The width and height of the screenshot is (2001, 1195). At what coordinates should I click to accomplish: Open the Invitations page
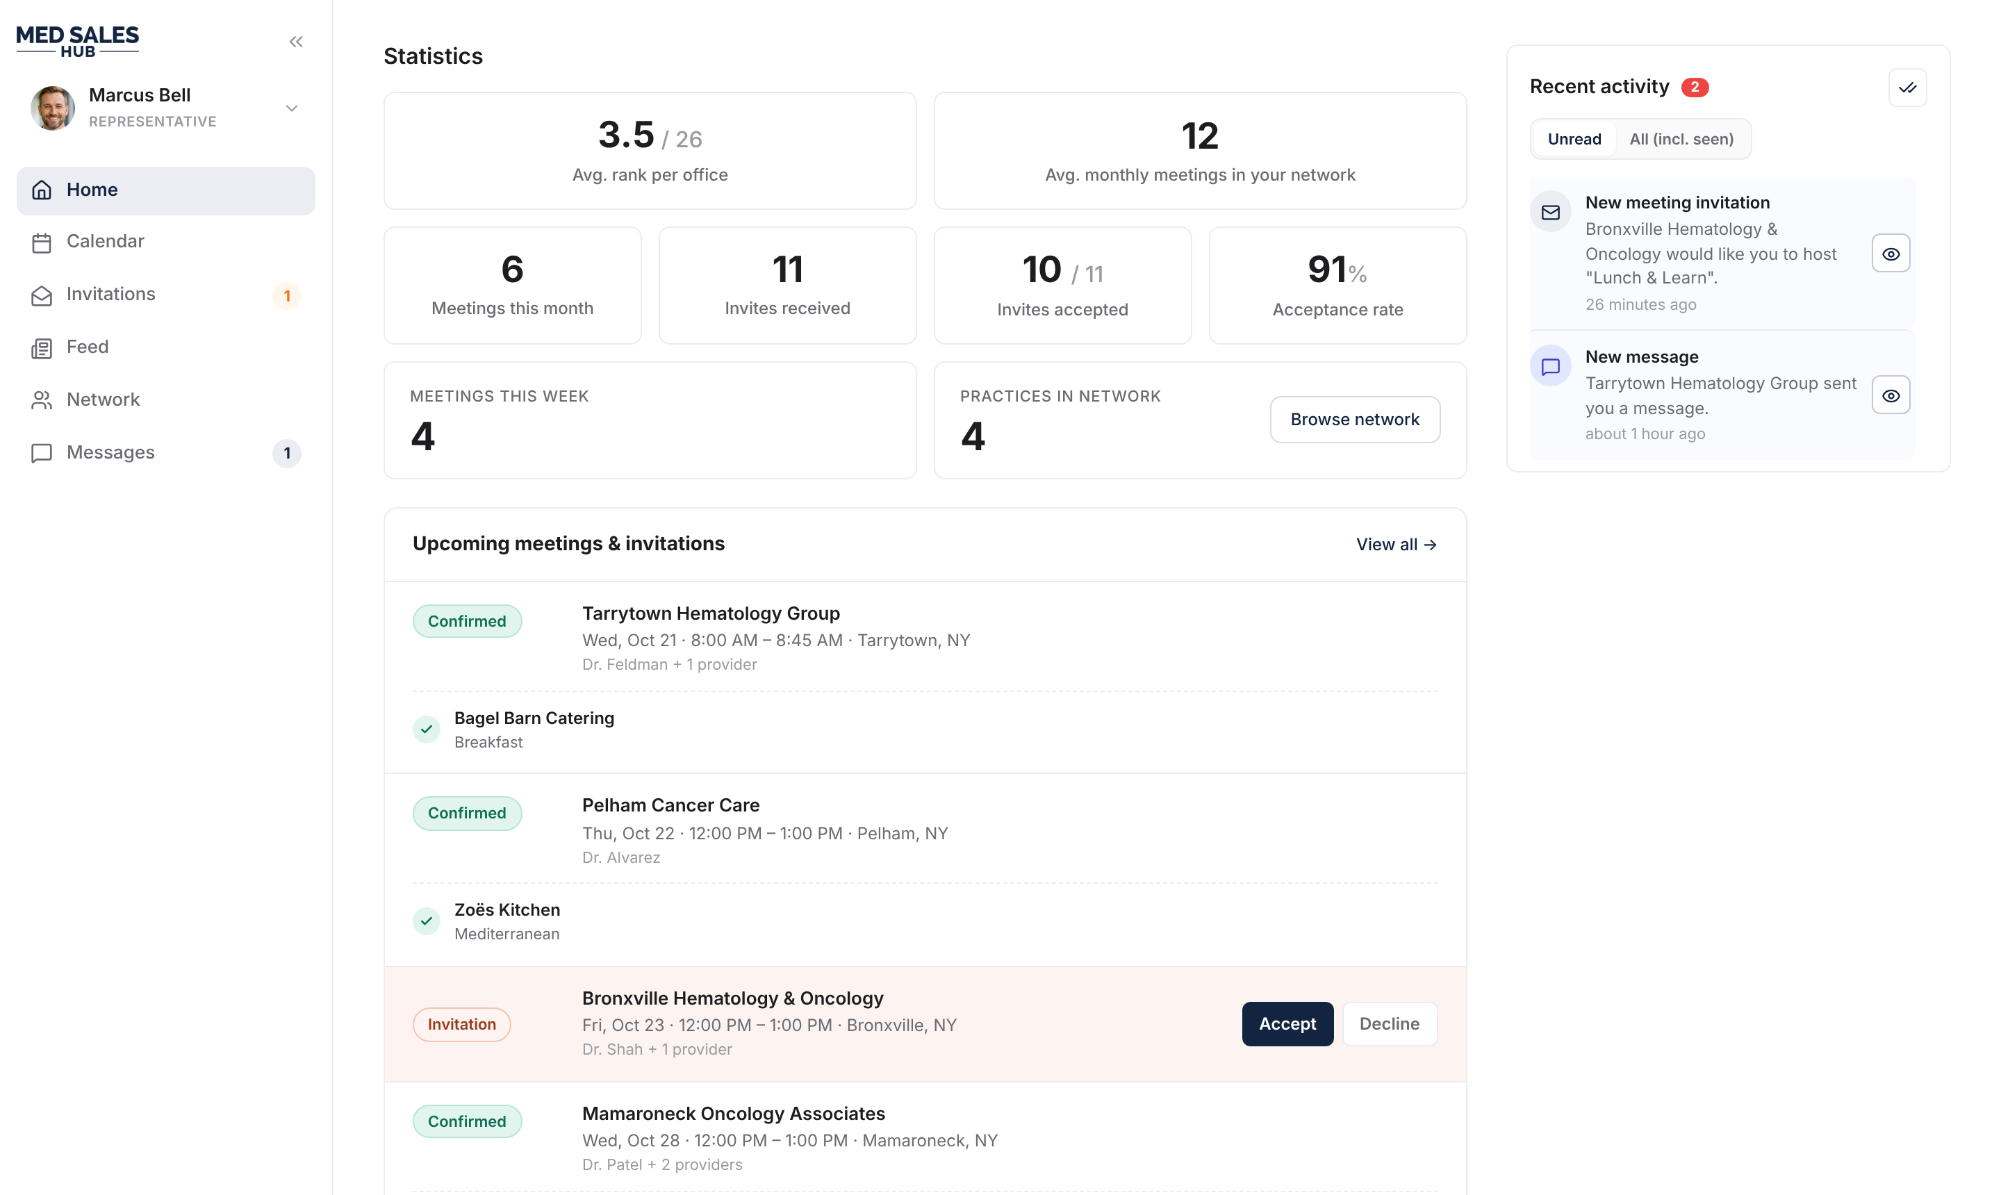(166, 295)
